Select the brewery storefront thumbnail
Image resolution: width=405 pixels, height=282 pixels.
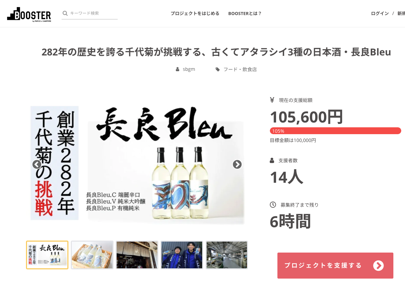coord(137,255)
